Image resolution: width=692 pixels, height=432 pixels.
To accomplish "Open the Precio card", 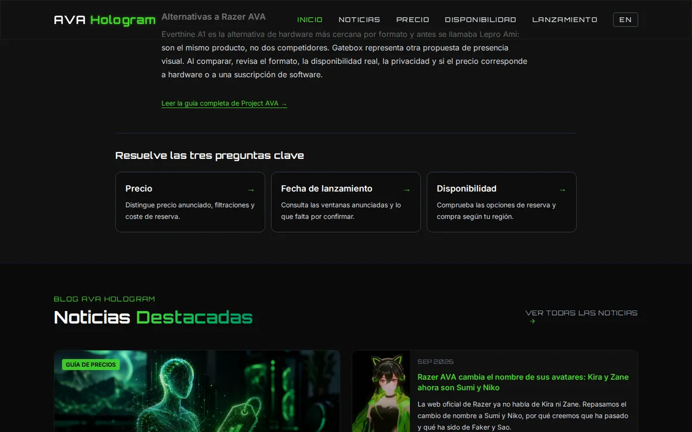I will 190,202.
